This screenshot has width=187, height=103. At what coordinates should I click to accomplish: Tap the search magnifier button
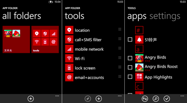coord(156,99)
